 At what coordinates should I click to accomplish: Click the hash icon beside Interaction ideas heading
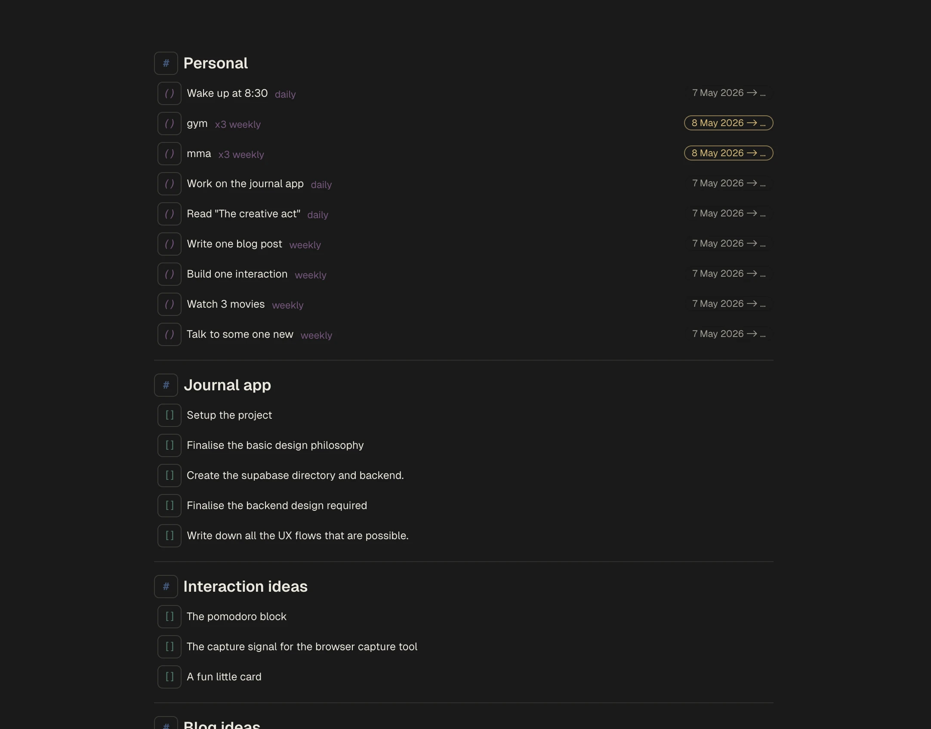tap(166, 587)
